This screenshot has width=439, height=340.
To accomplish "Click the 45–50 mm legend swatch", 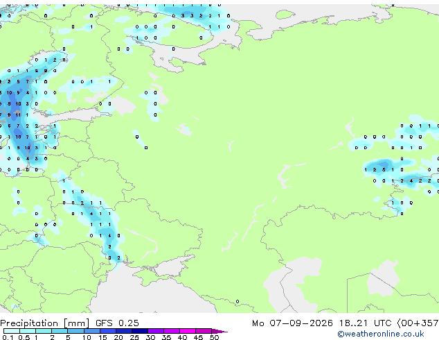I will 204,331.
